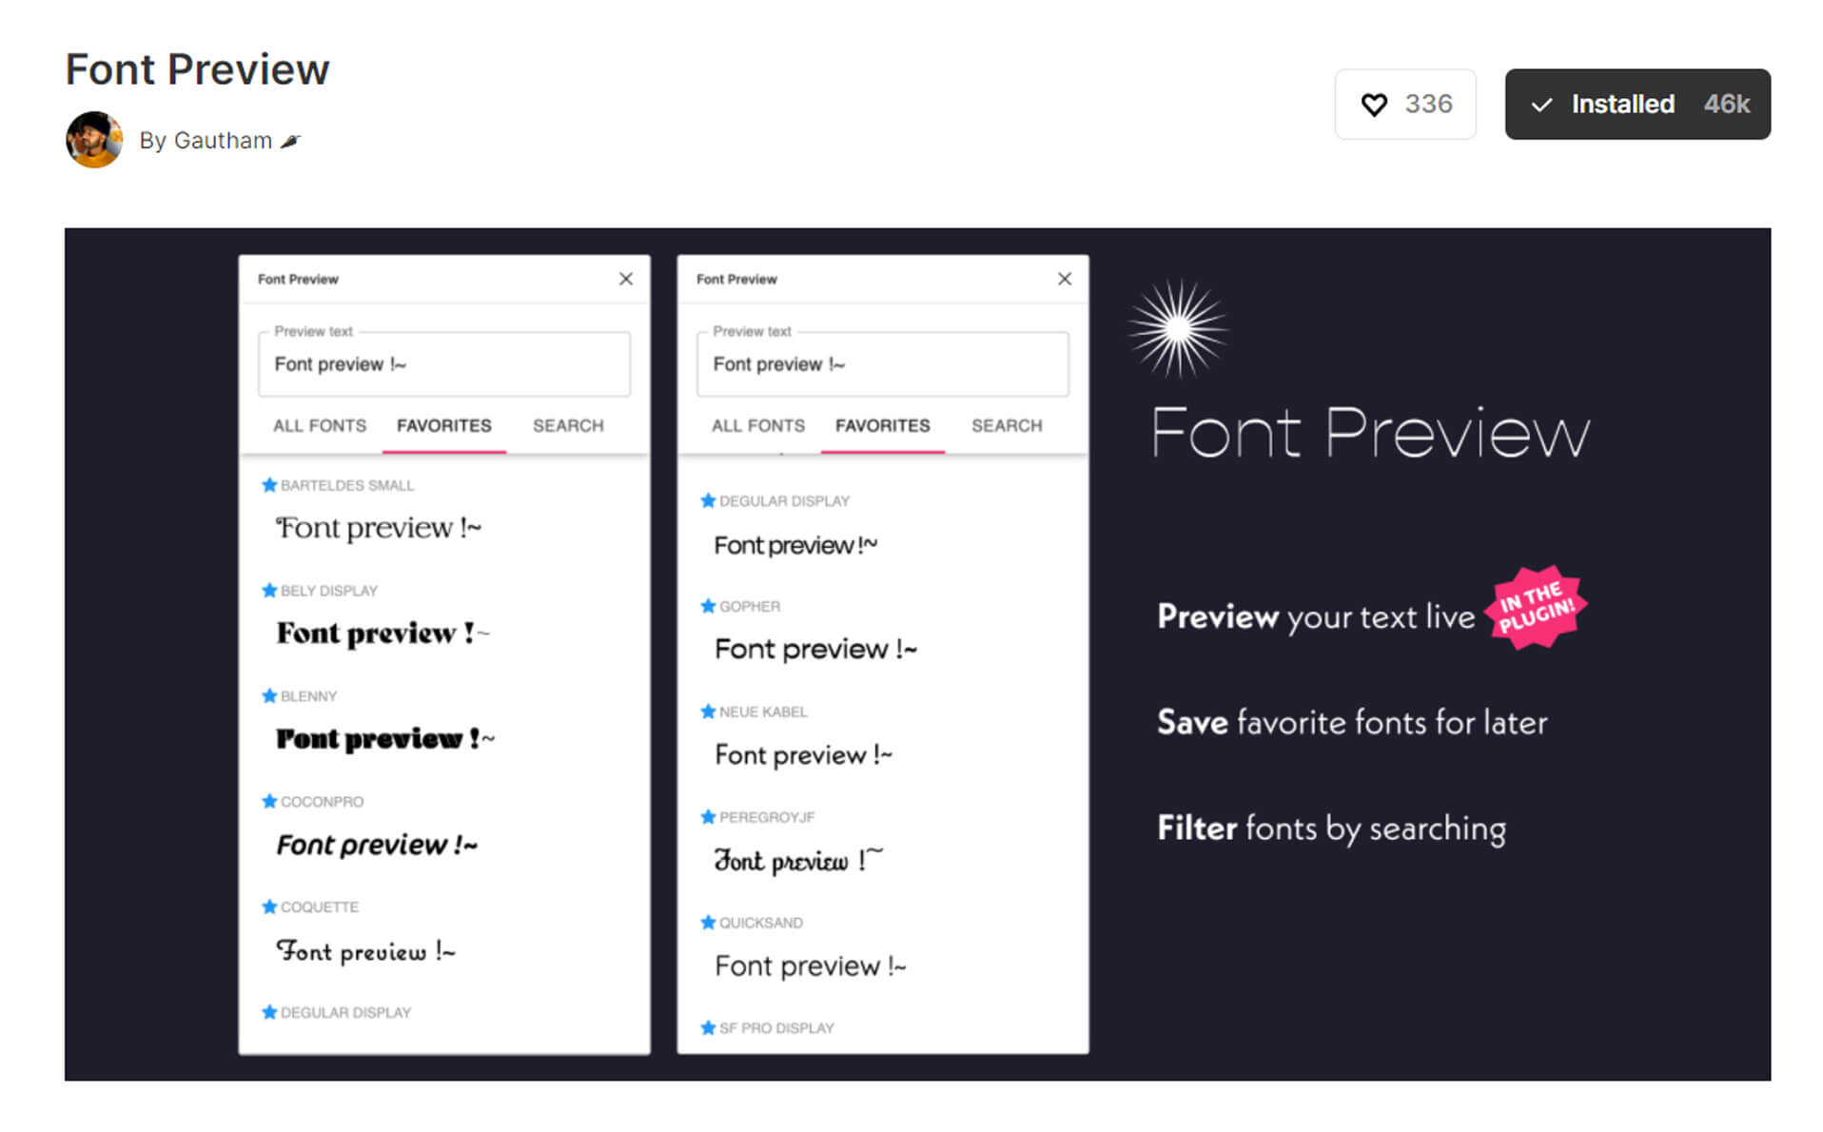
Task: Close the left Font Preview panel
Action: (x=625, y=279)
